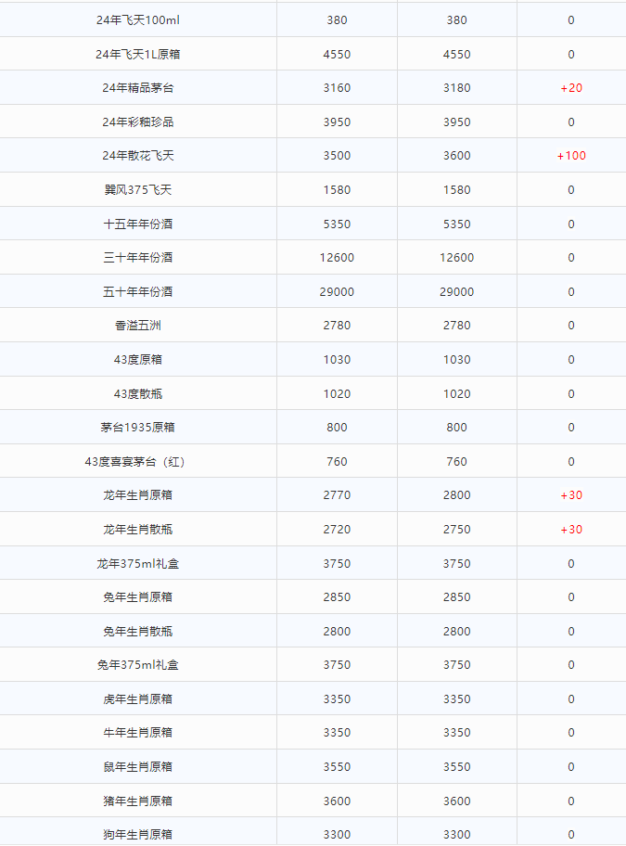626x846 pixels.
Task: Select the +30 change in 龙年生肖原箱 row
Action: point(571,494)
